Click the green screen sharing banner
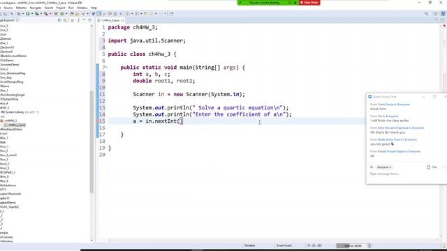 click(268, 3)
